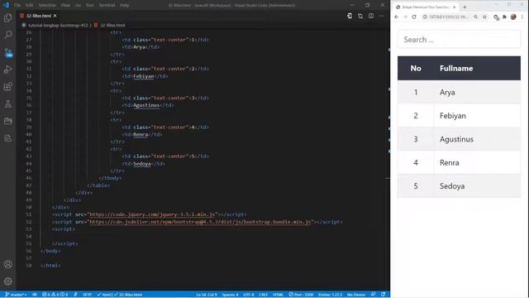Viewport: 529px width, 298px height.
Task: Click the 32-filter.html breadcrumb item
Action: pos(112,25)
